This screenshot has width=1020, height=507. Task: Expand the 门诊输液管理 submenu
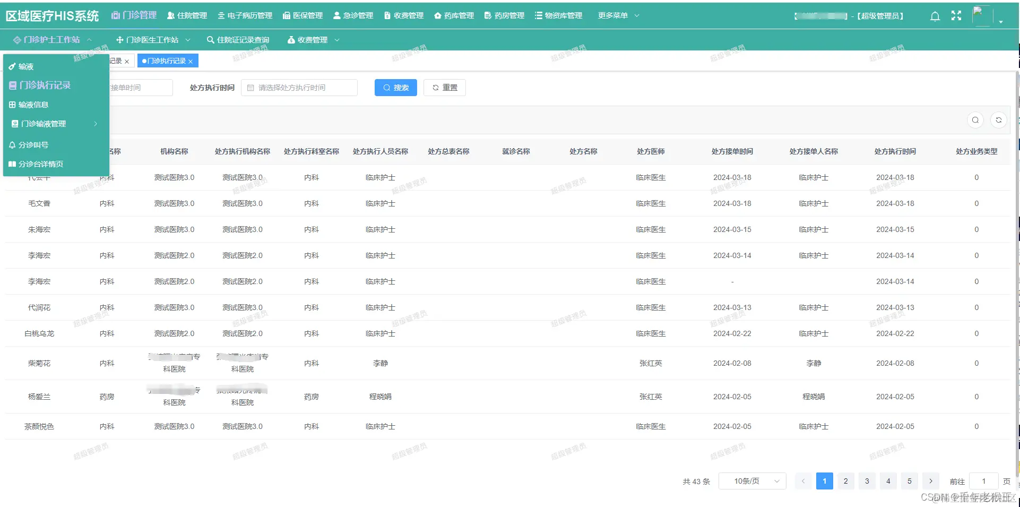point(42,124)
